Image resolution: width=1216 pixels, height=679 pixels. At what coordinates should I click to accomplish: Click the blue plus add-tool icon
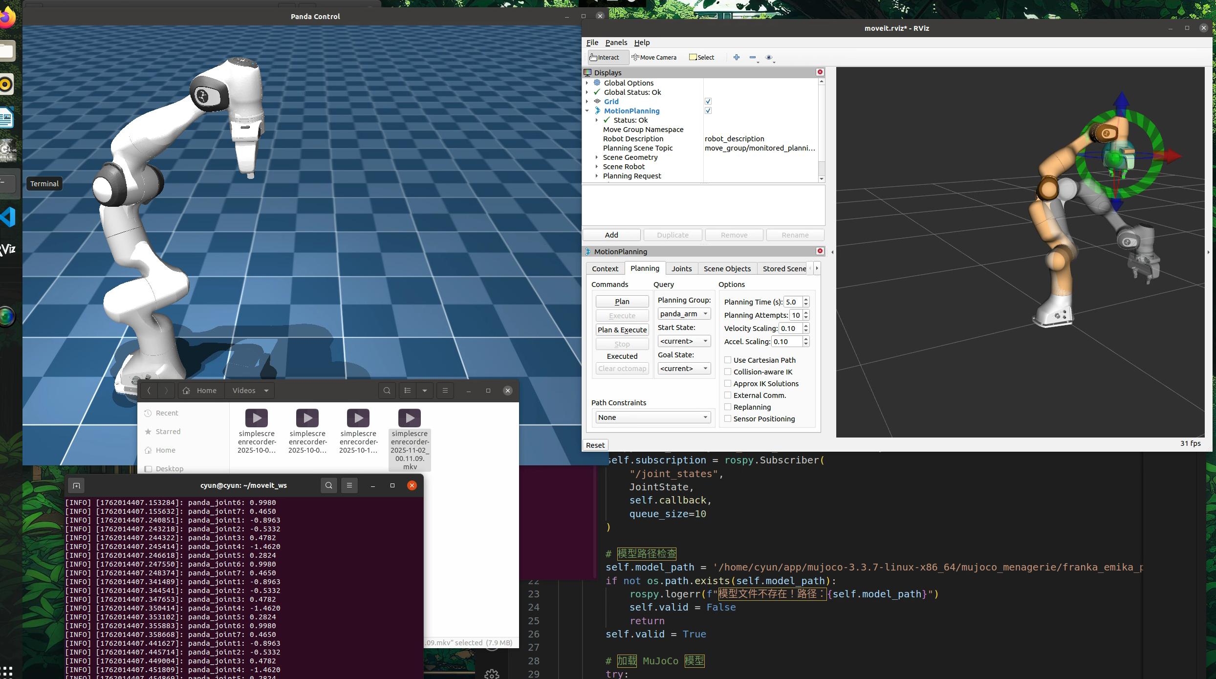click(x=737, y=57)
